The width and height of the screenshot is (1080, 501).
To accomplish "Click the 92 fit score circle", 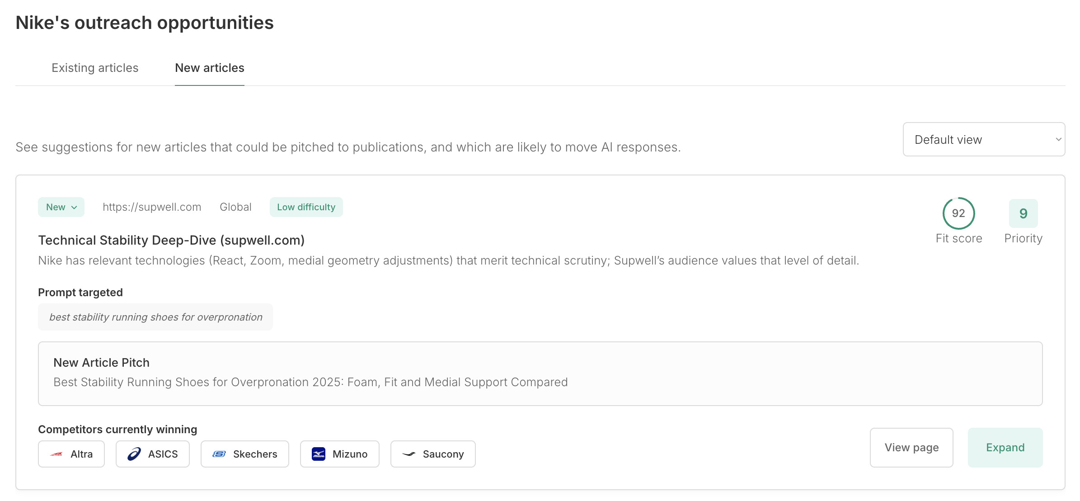I will tap(958, 213).
